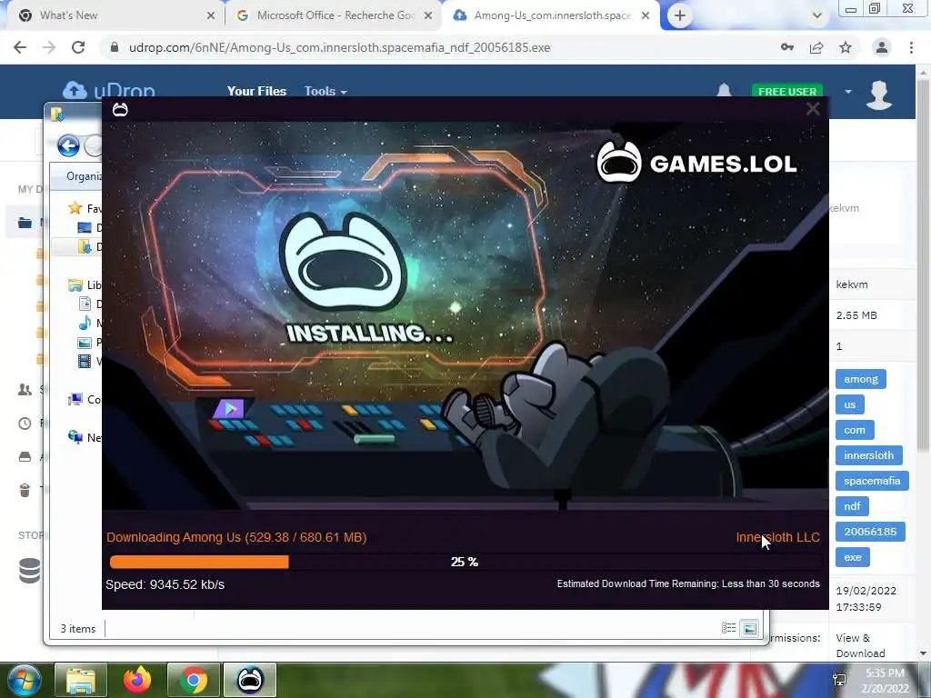The width and height of the screenshot is (931, 698).
Task: Select the Network item in the Explorer tree
Action: point(84,437)
